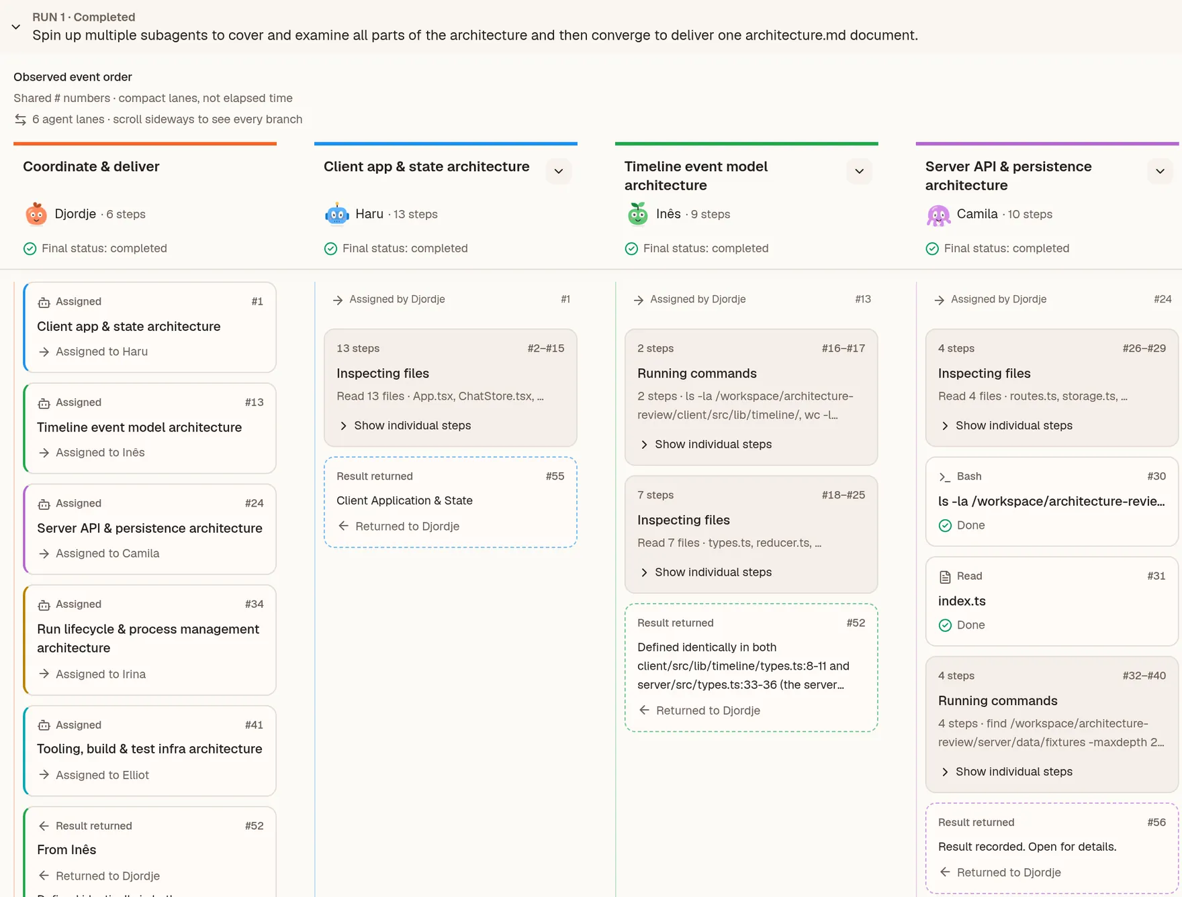This screenshot has height=897, width=1182.
Task: Open the Client app & state lane dropdown
Action: coord(559,171)
